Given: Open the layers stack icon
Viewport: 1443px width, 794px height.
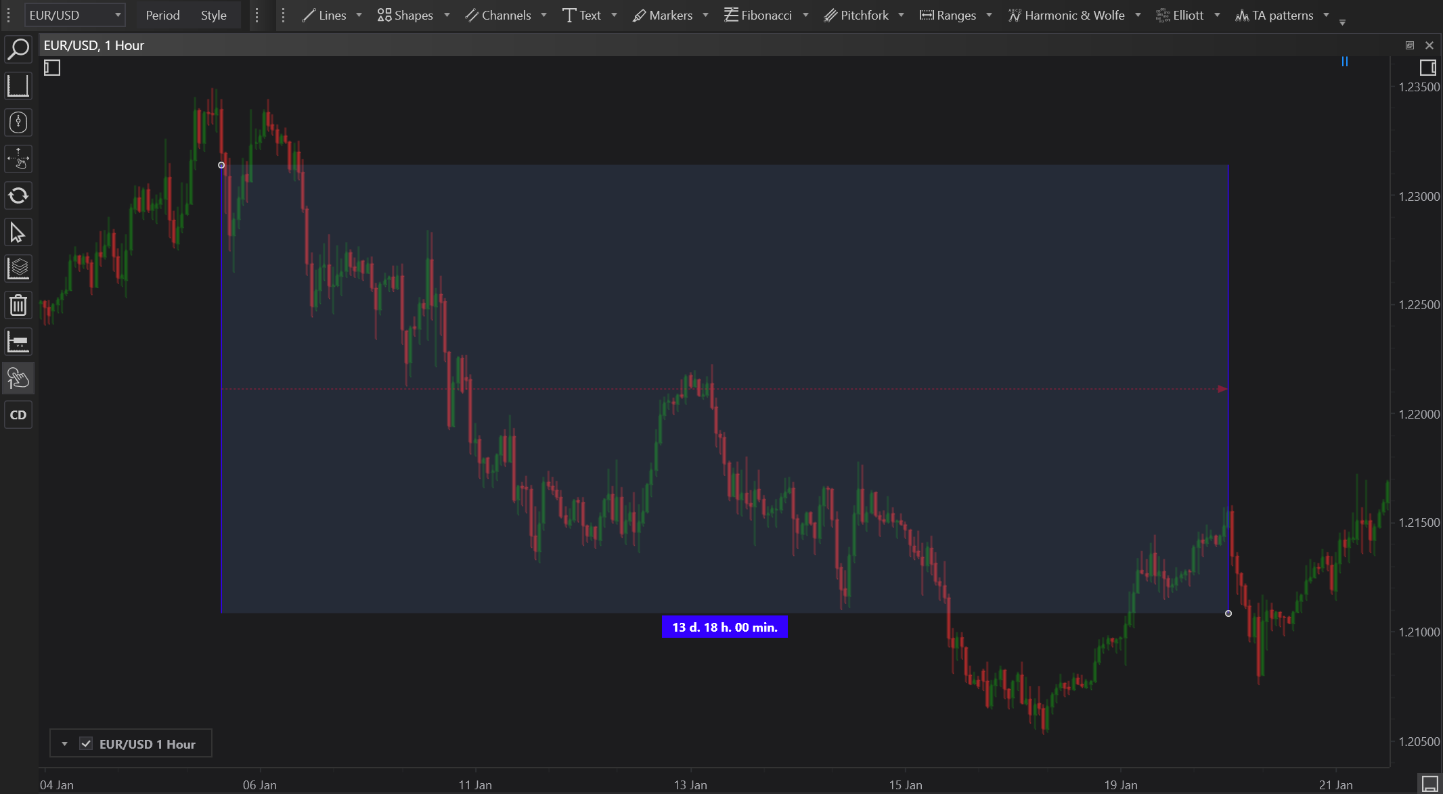Looking at the screenshot, I should pyautogui.click(x=18, y=268).
